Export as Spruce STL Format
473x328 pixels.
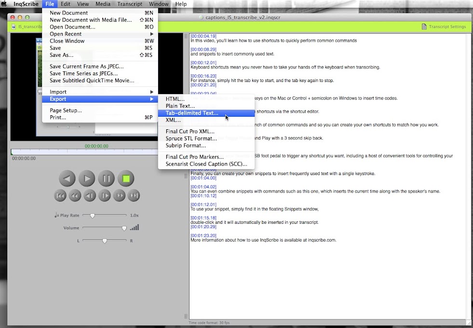(206, 138)
